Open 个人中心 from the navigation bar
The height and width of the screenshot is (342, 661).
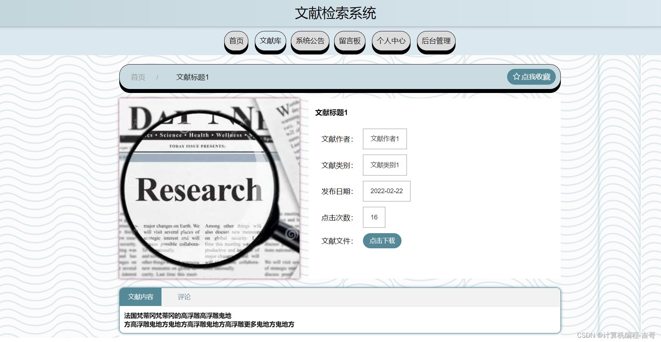[391, 41]
